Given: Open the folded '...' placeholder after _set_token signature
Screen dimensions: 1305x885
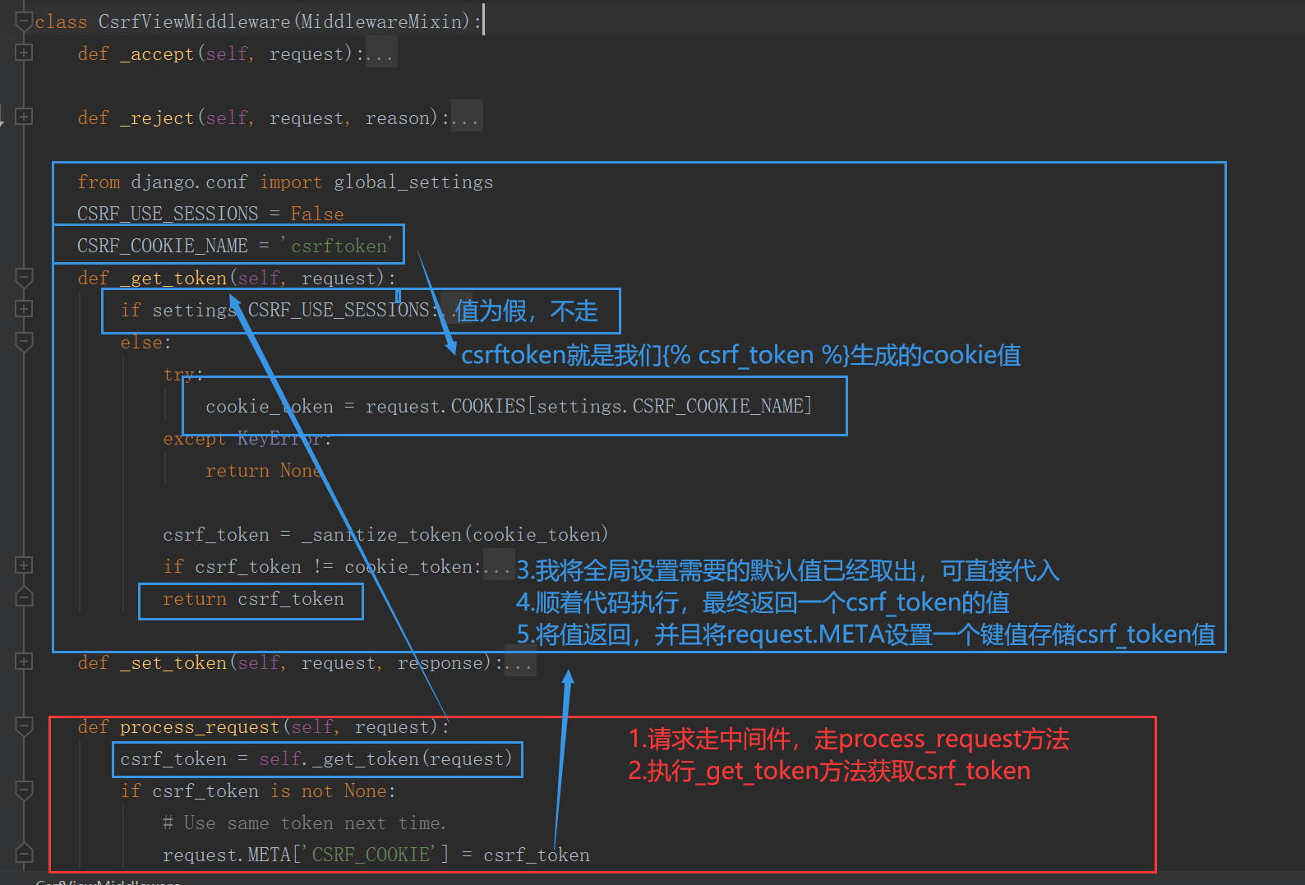Looking at the screenshot, I should (519, 662).
